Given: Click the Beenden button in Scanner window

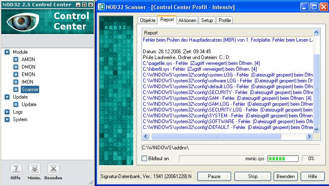Looking at the screenshot, I should 285,176.
